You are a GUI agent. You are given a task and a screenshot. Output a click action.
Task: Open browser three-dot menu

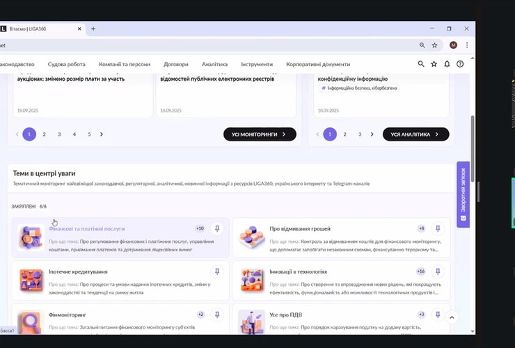pyautogui.click(x=467, y=45)
